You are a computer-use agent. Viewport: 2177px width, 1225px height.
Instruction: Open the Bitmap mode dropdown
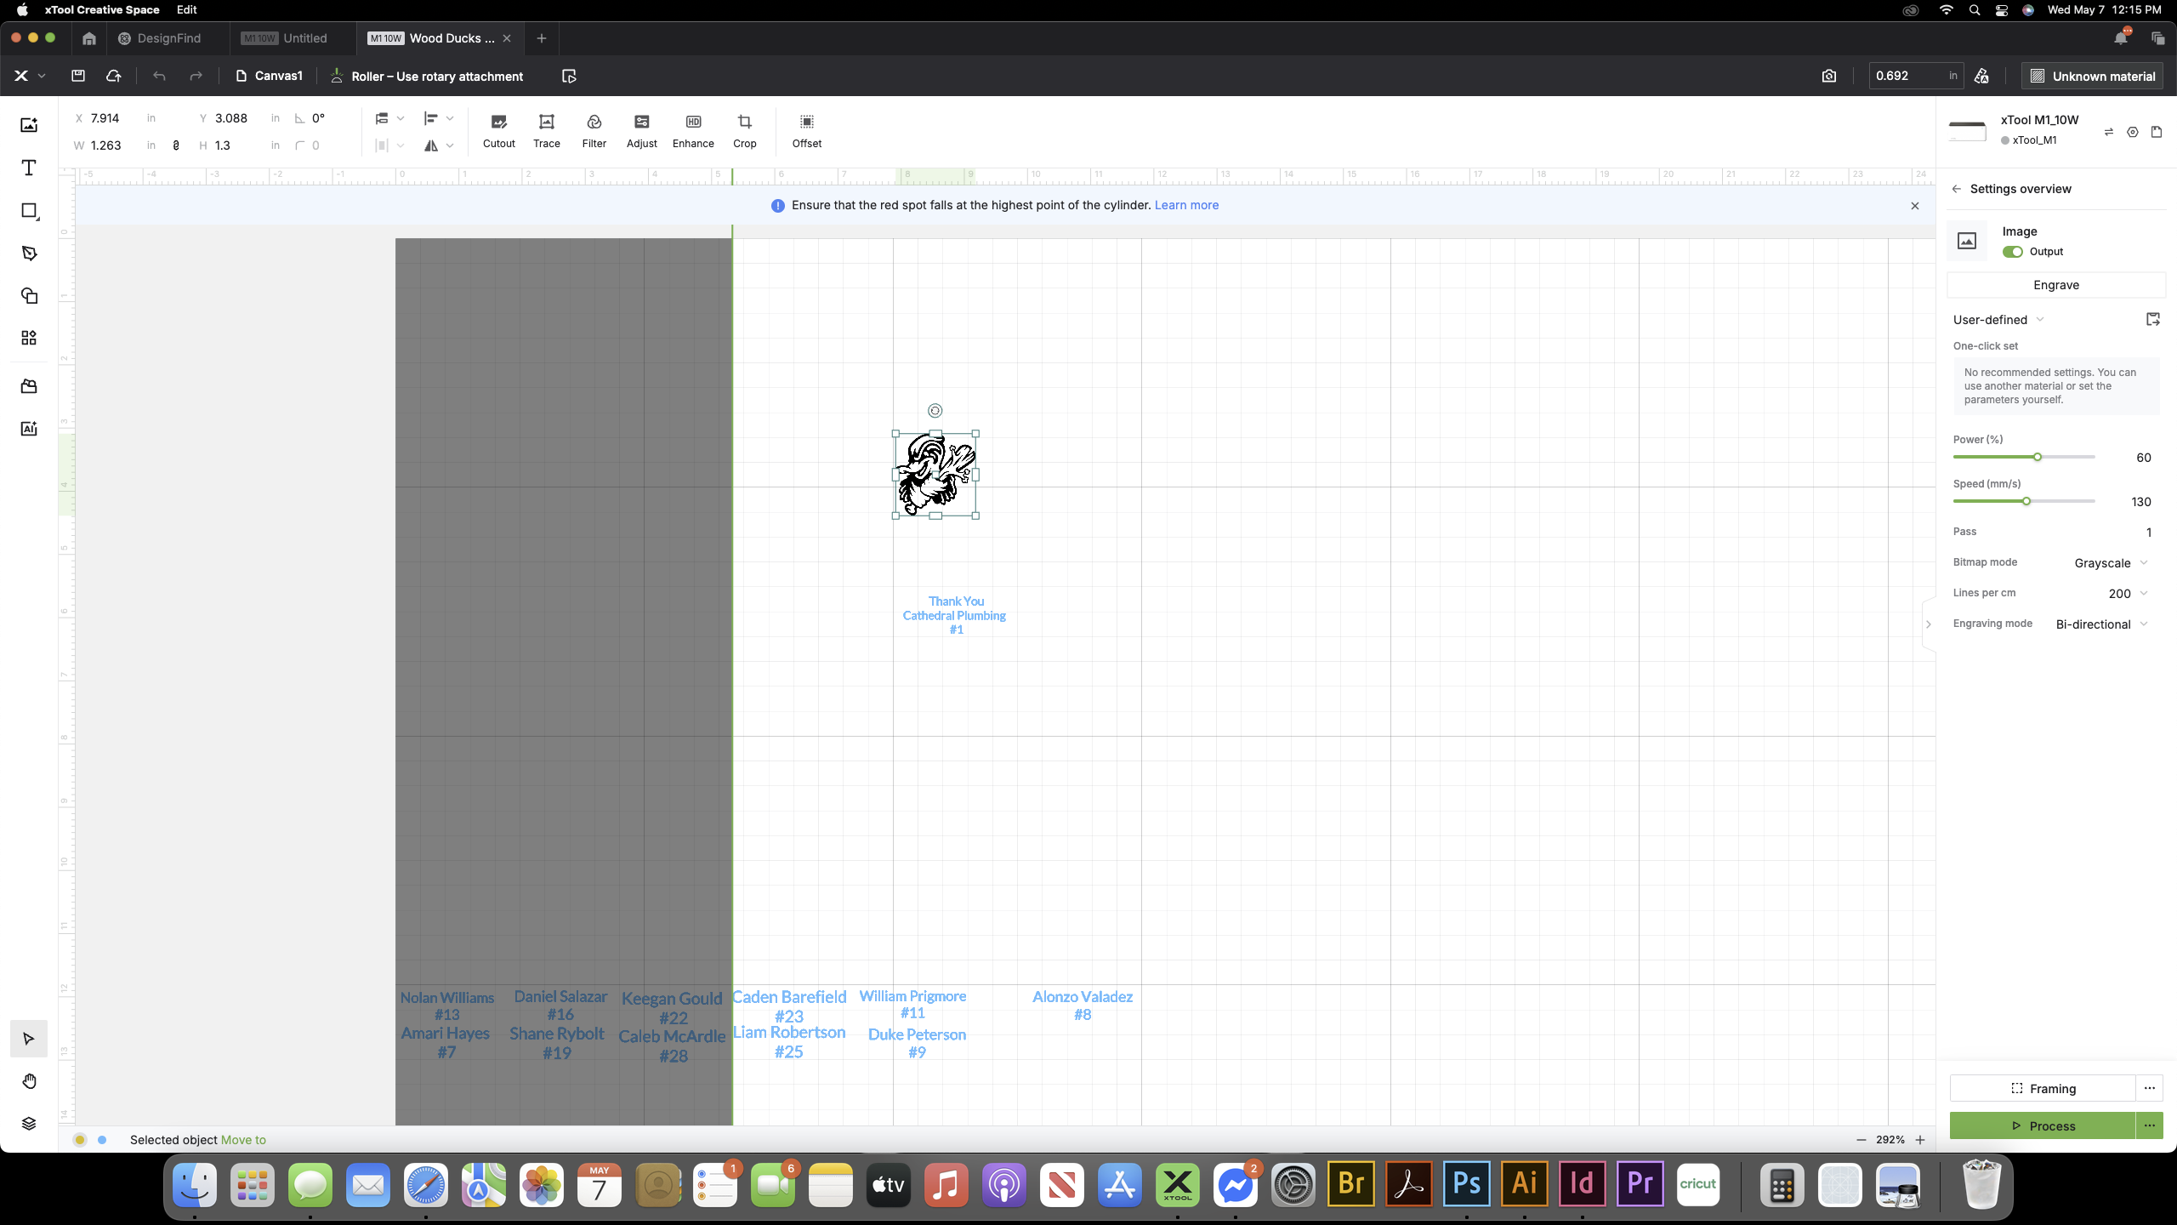tap(2112, 562)
